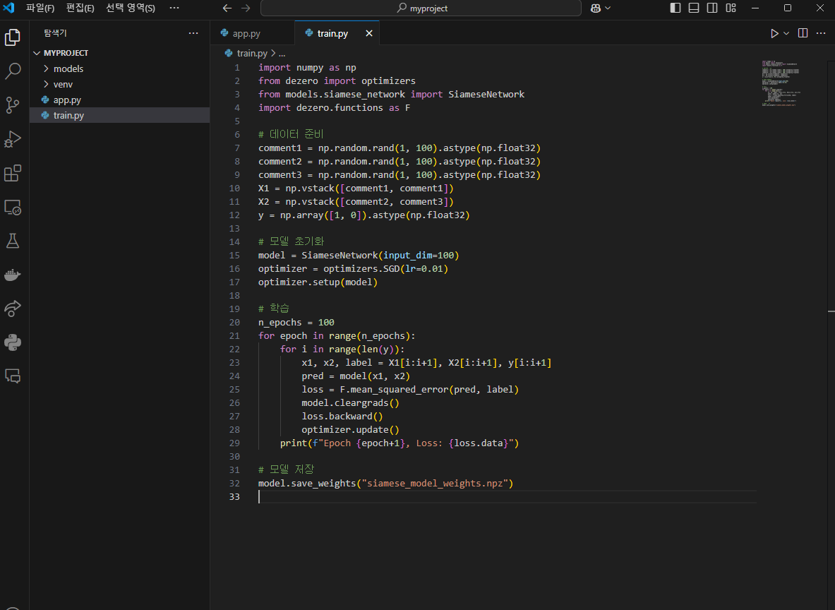Viewport: 835px width, 610px height.
Task: Toggle the bottom panel layout button
Action: 694,8
